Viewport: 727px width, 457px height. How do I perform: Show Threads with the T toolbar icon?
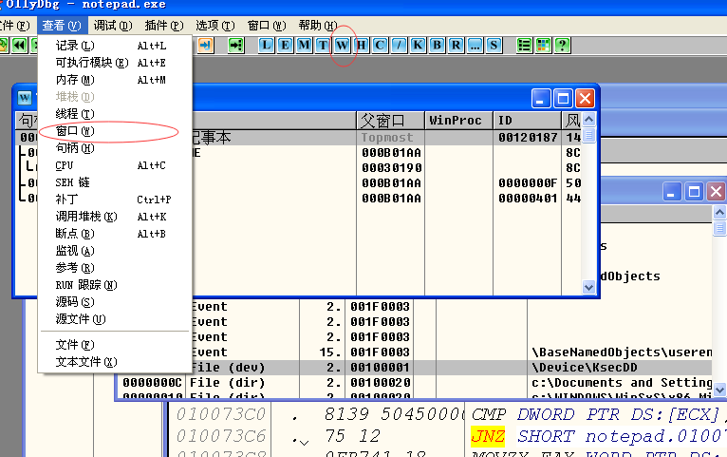323,45
